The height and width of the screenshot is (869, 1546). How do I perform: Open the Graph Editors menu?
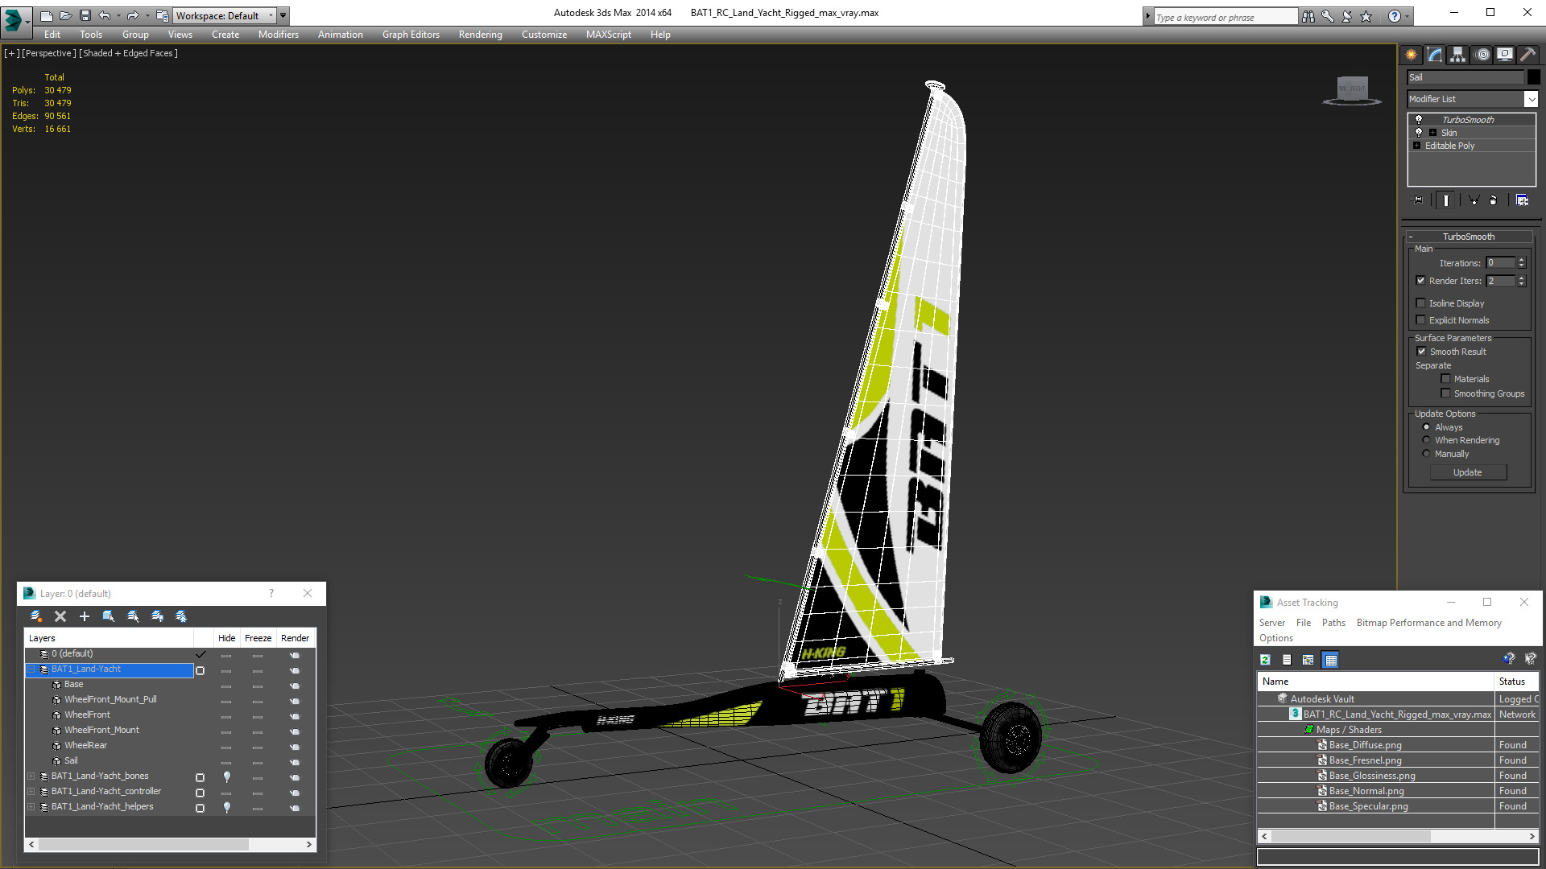[411, 35]
